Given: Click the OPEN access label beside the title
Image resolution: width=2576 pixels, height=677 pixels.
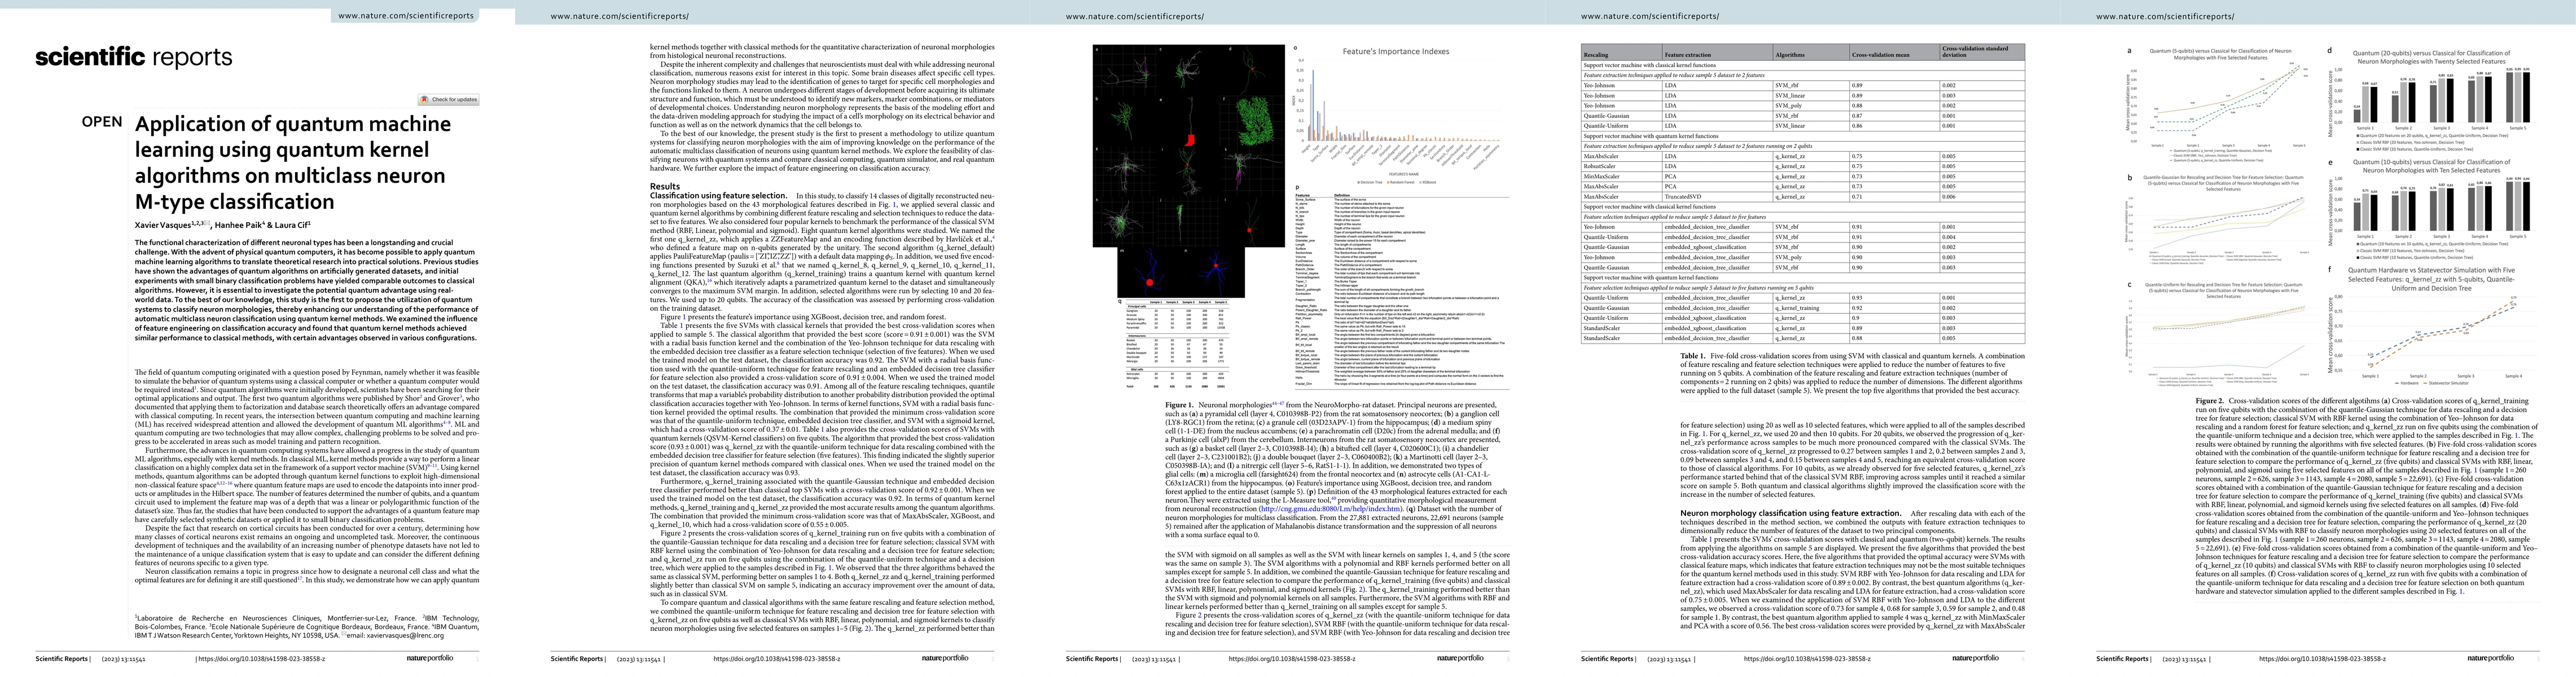Looking at the screenshot, I should [x=102, y=122].
